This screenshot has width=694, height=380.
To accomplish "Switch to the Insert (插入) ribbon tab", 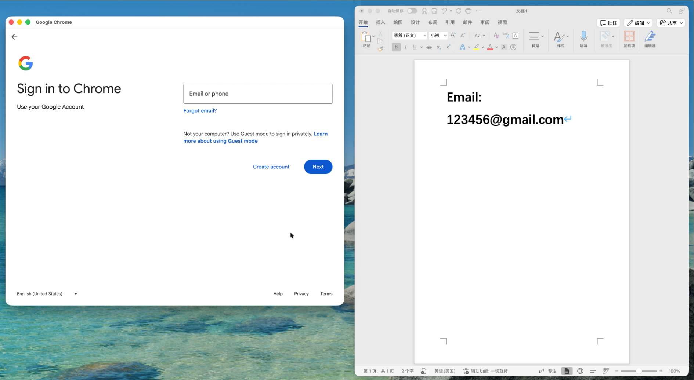I will pyautogui.click(x=380, y=22).
